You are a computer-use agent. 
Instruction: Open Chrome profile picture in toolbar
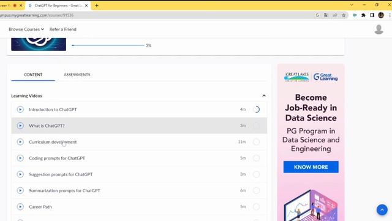381,15
